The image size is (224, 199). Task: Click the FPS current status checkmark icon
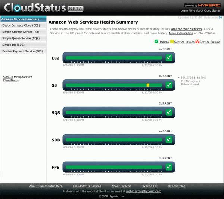[x=169, y=167]
